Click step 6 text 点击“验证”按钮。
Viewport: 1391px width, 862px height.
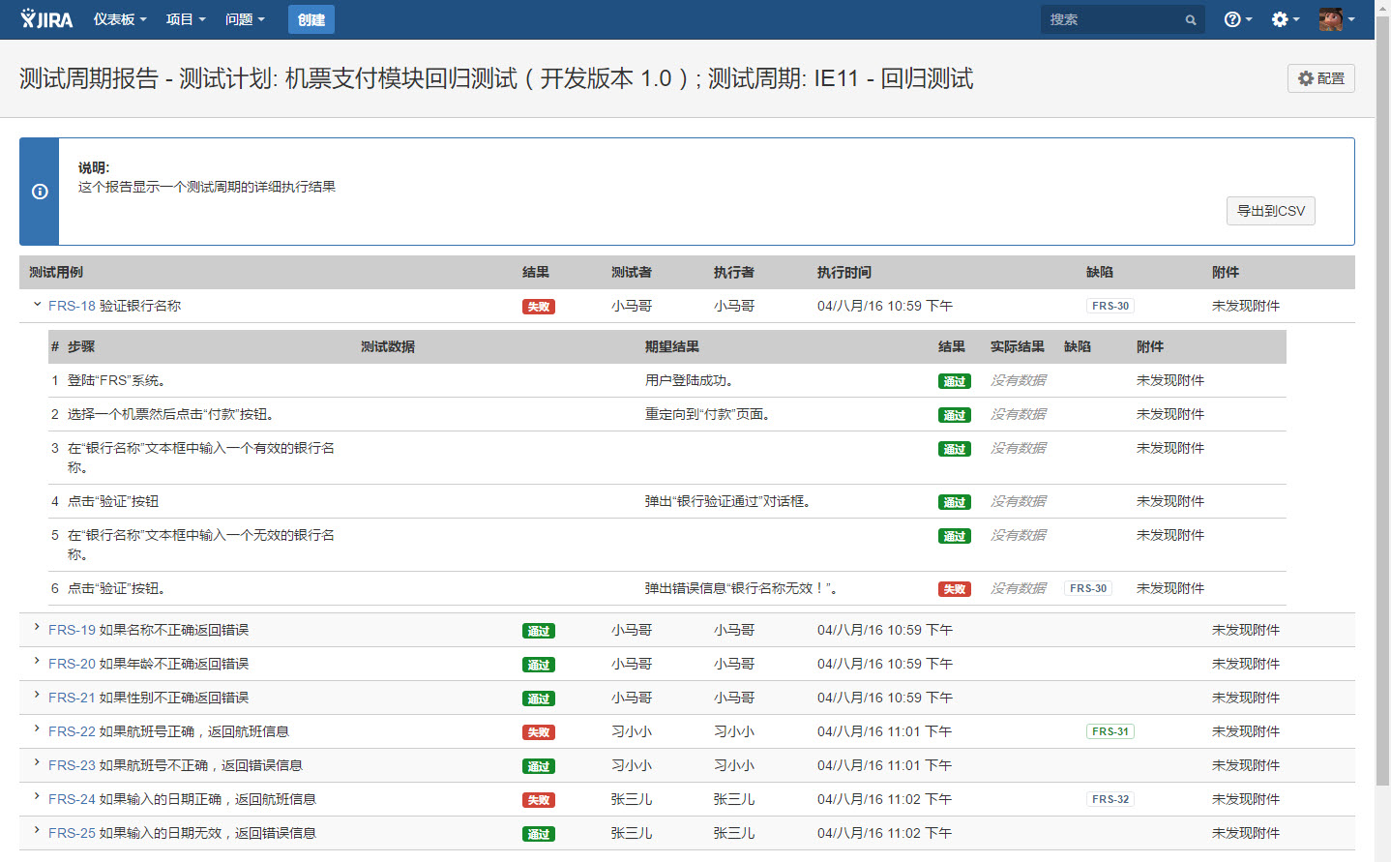click(119, 588)
